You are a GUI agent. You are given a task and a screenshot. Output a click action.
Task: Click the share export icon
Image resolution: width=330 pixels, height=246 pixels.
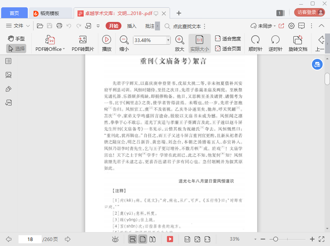point(281,26)
